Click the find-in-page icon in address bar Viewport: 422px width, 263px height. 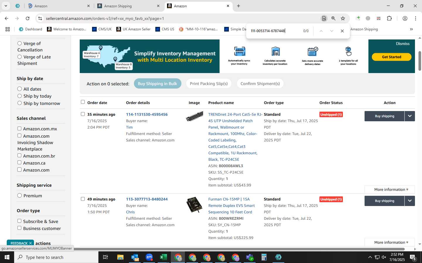click(324, 18)
